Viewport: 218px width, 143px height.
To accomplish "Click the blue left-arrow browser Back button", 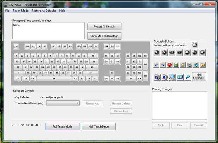I will pos(156,65).
